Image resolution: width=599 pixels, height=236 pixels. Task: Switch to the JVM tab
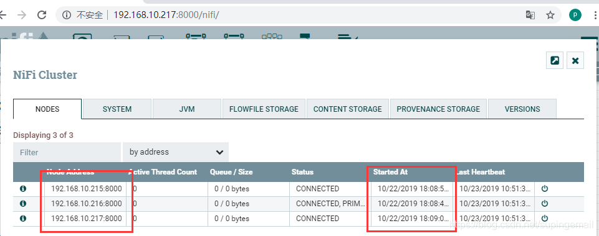pyautogui.click(x=187, y=109)
